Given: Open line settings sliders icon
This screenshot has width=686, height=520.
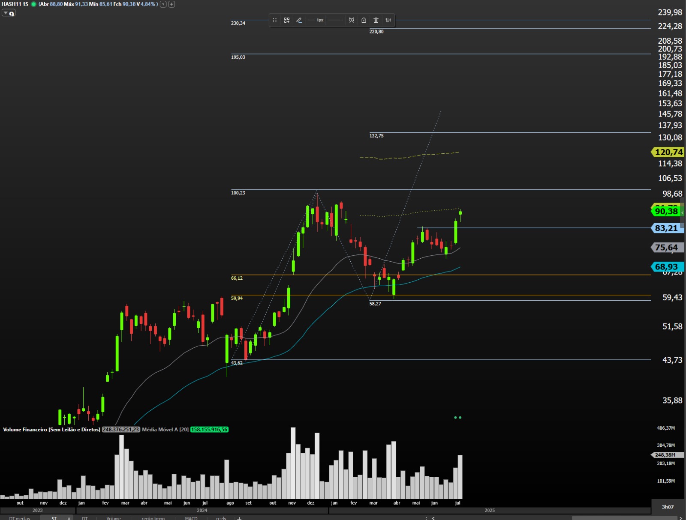Looking at the screenshot, I should tap(388, 20).
